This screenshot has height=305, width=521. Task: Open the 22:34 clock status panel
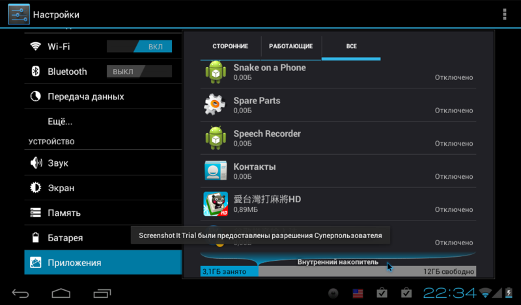click(450, 293)
